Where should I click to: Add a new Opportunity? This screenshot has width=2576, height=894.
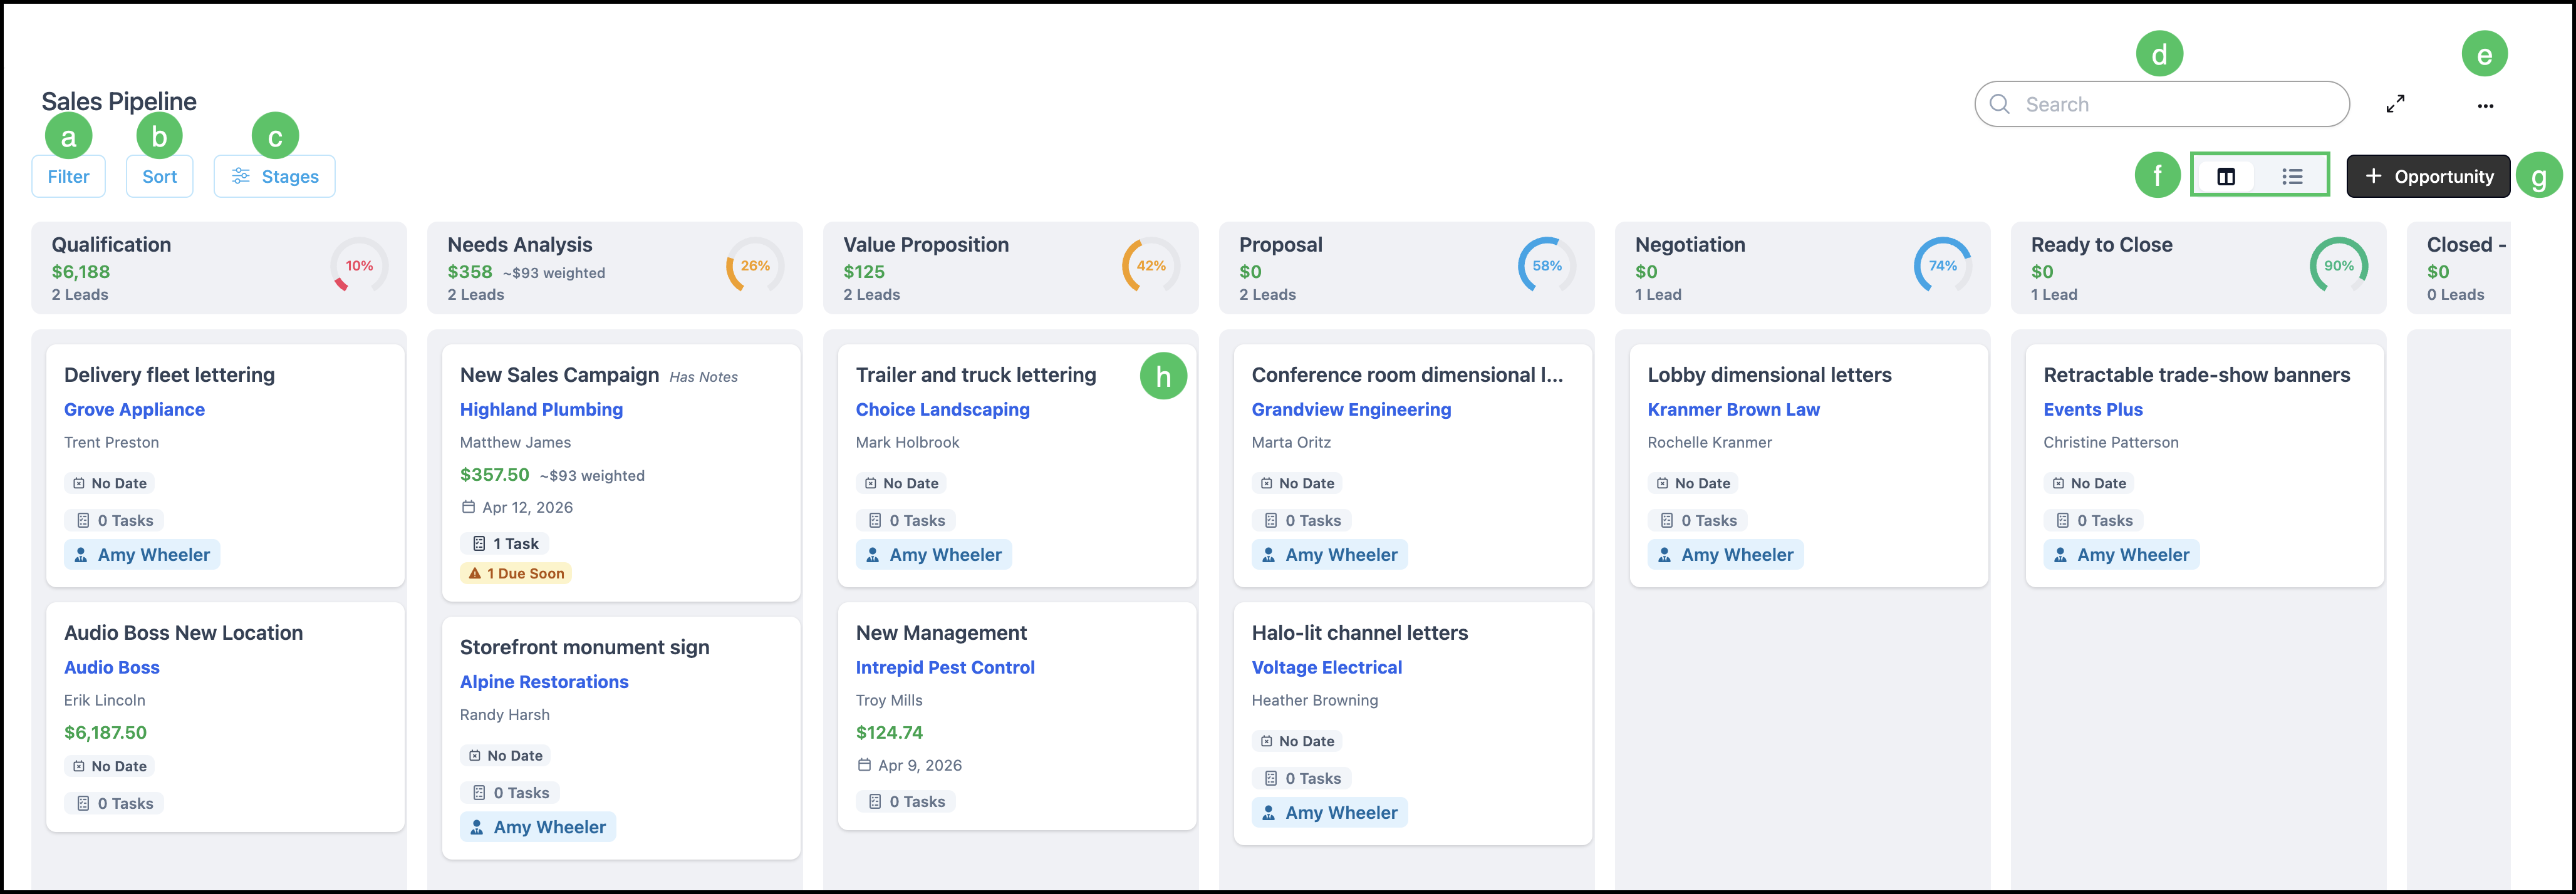[2428, 177]
